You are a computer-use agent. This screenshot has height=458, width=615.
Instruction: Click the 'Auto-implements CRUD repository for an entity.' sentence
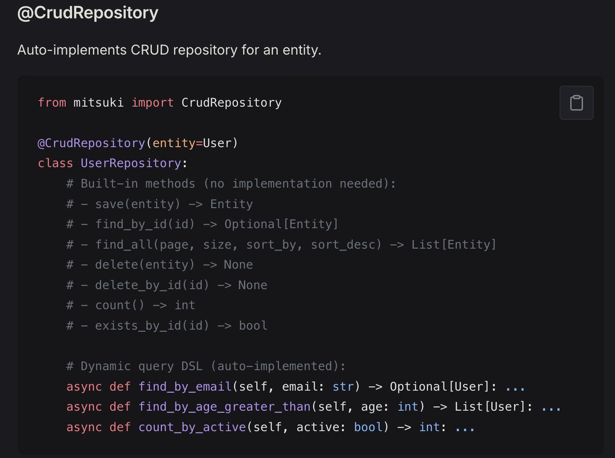[x=169, y=50]
